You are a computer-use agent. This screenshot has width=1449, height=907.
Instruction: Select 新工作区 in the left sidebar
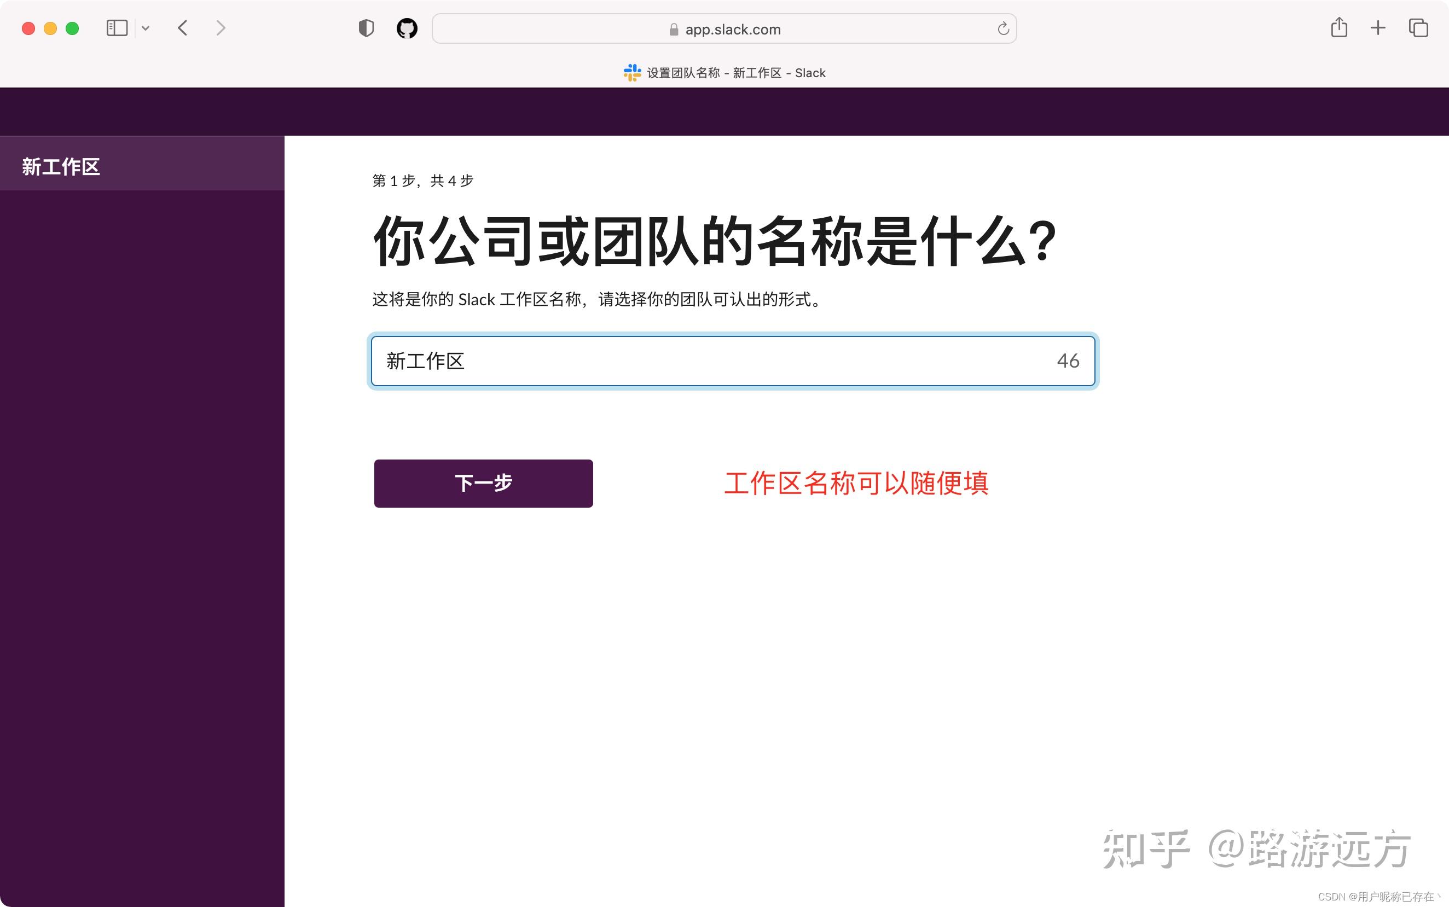pyautogui.click(x=61, y=167)
